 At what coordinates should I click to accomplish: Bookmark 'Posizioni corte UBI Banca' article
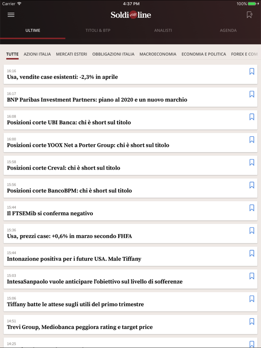pos(251,117)
